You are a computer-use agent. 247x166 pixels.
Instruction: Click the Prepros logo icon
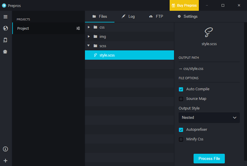coord(4,6)
